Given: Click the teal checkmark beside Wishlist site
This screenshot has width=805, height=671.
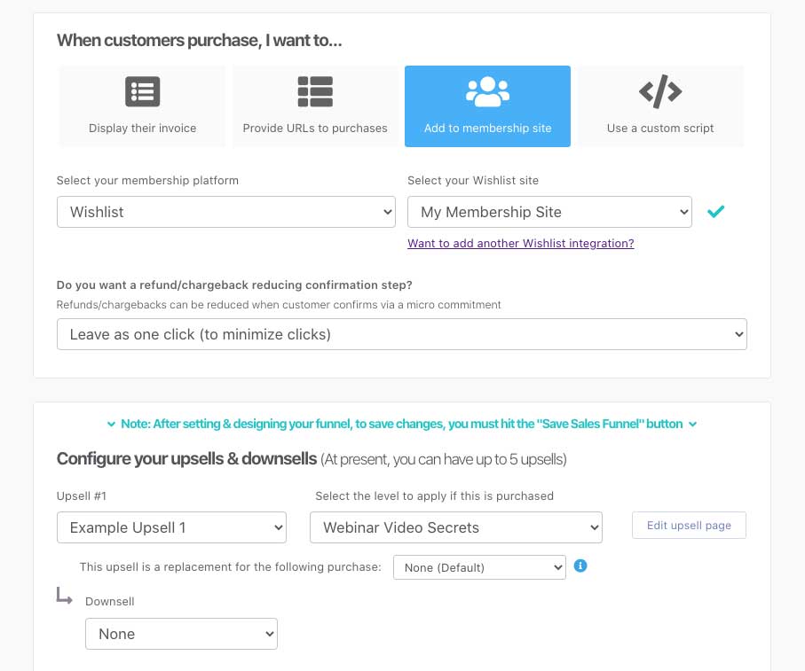Looking at the screenshot, I should 715,211.
